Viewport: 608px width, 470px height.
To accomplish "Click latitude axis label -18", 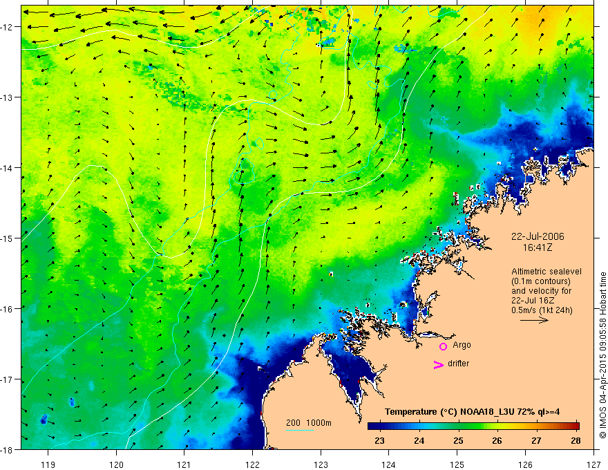I will (x=8, y=450).
